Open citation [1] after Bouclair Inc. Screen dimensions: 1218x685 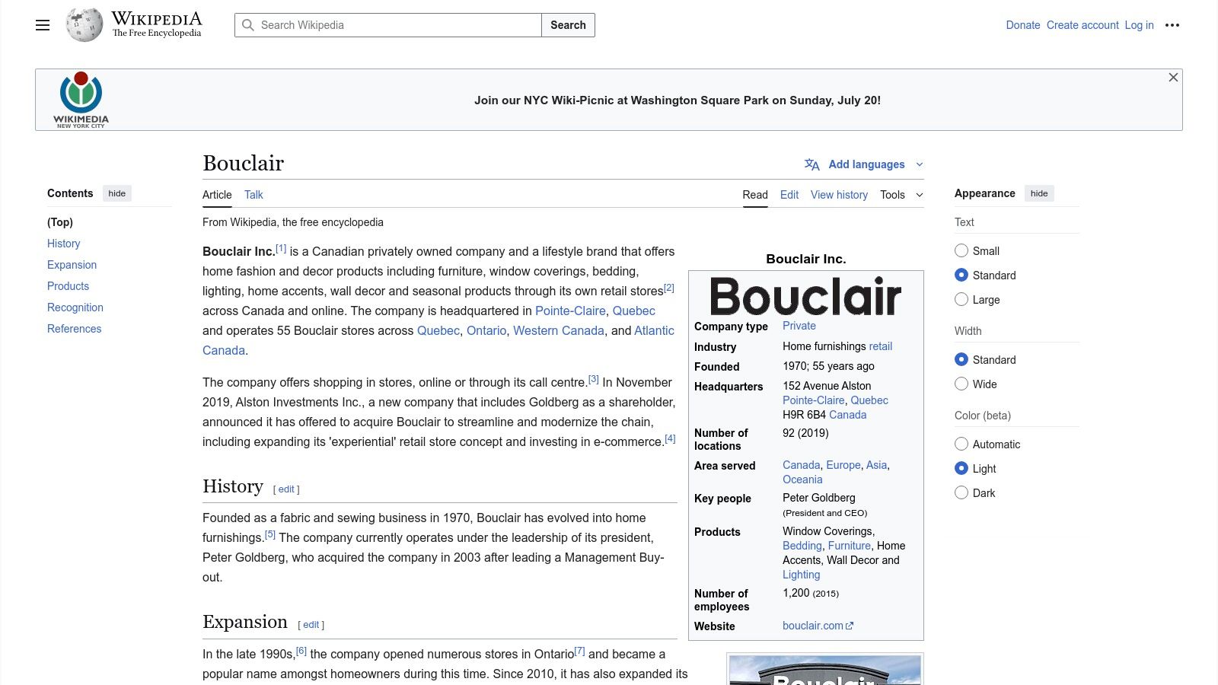(x=281, y=248)
